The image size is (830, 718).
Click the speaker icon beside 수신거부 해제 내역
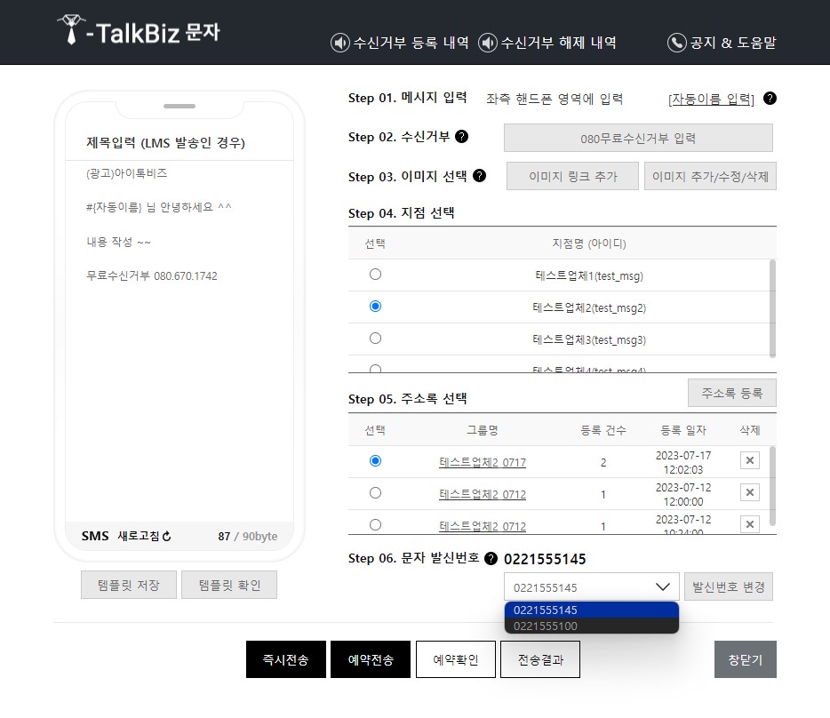coord(486,42)
